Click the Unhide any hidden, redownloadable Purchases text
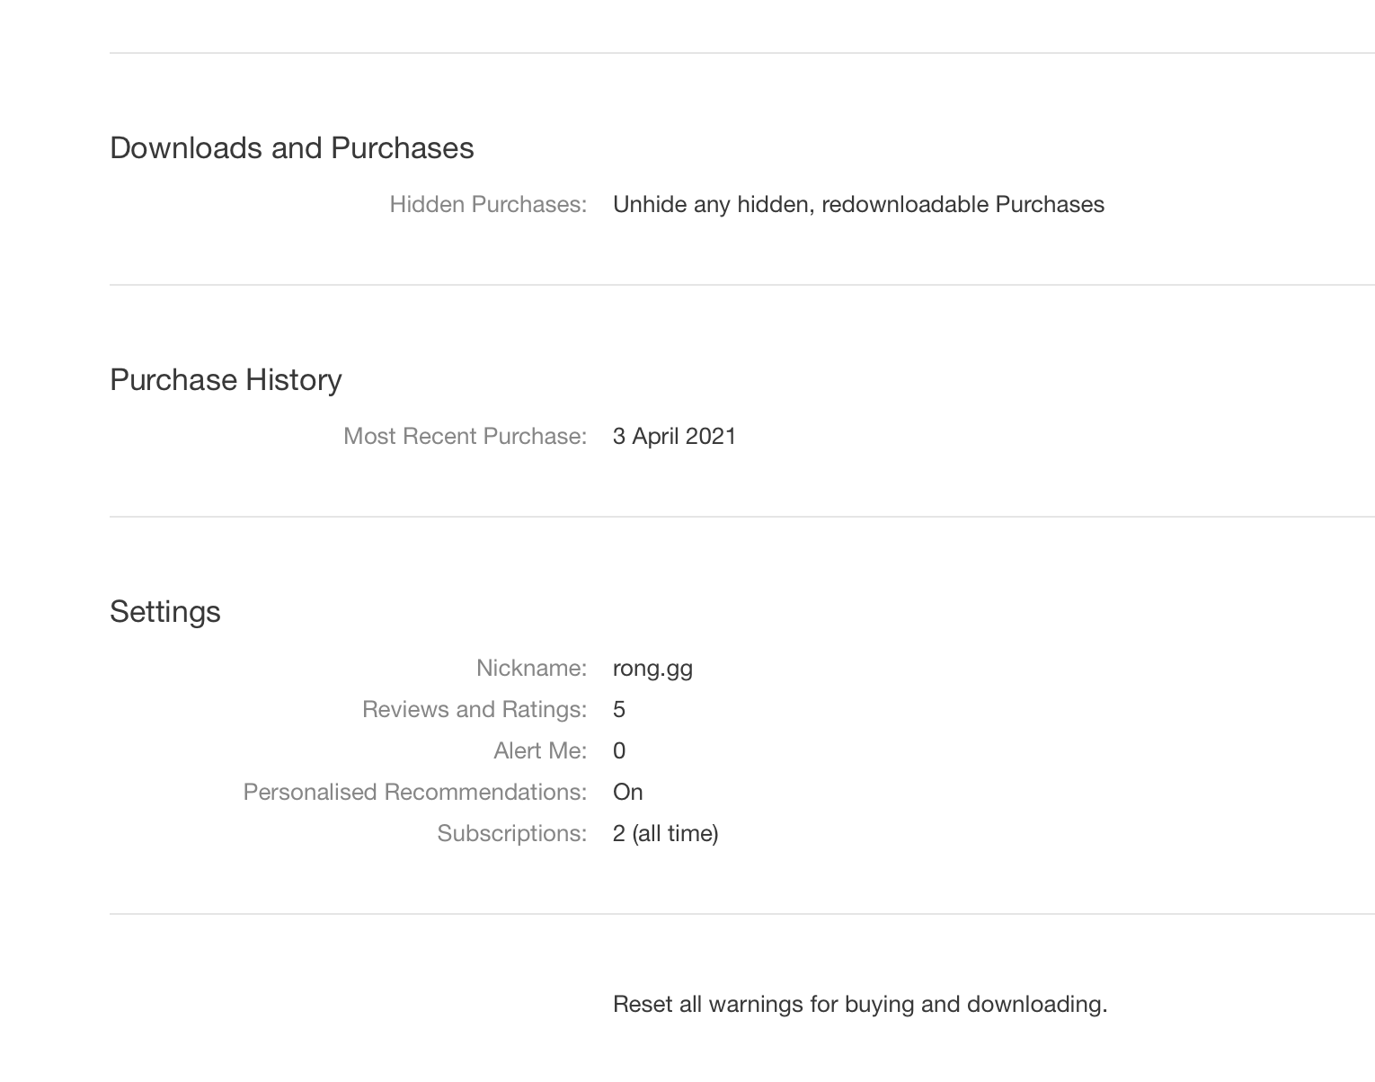1375x1082 pixels. (x=858, y=205)
